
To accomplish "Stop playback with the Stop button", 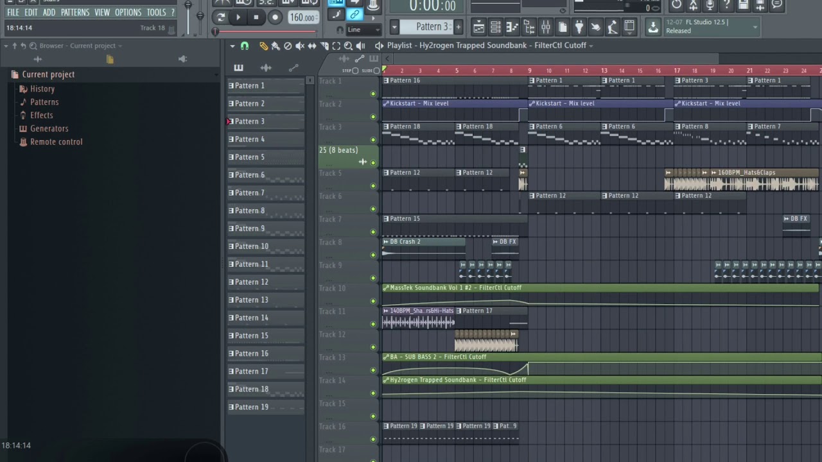I will point(256,17).
